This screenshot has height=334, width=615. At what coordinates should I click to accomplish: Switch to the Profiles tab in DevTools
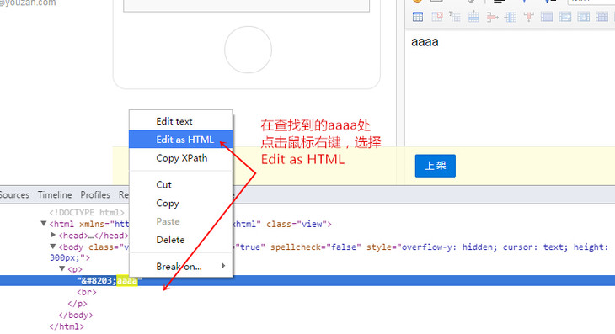click(95, 195)
